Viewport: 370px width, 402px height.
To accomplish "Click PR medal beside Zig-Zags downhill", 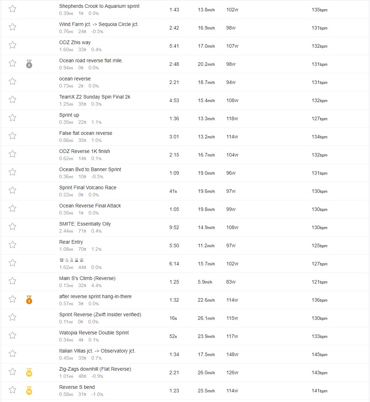I will (29, 372).
